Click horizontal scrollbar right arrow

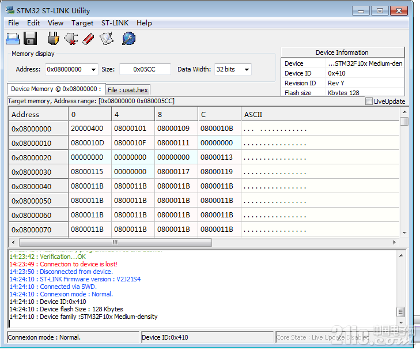(x=394, y=243)
